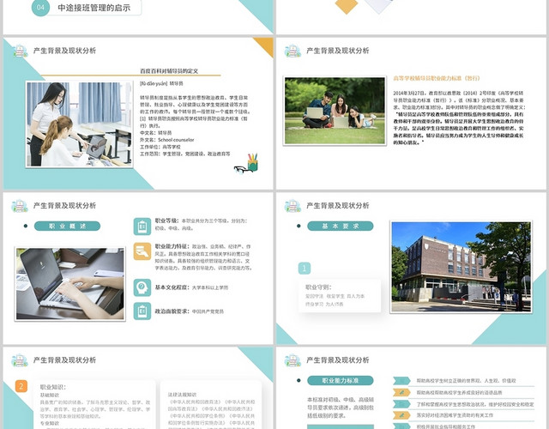Select the paragraph starting "本标准对初级、中级、高级"
The width and height of the screenshot is (549, 429).
pos(341,408)
